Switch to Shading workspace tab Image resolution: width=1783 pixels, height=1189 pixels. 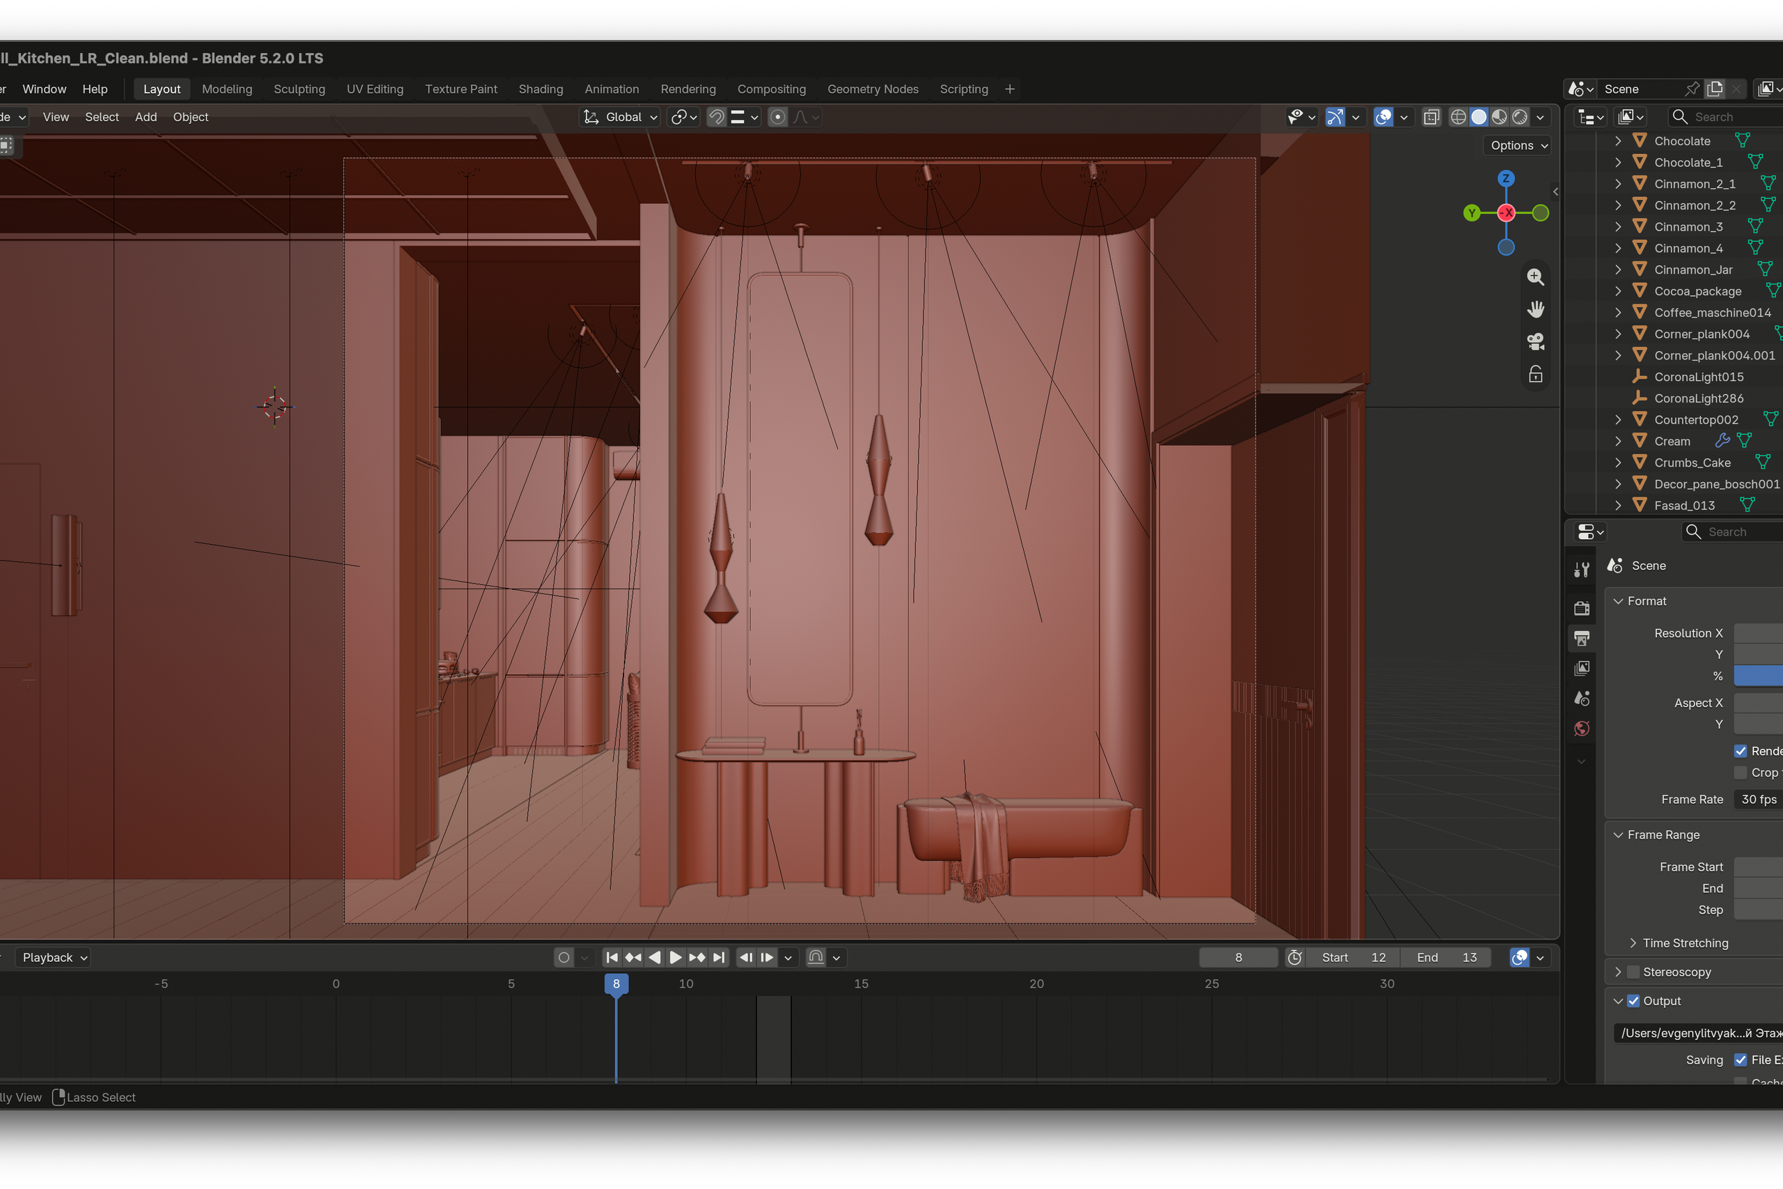[540, 88]
